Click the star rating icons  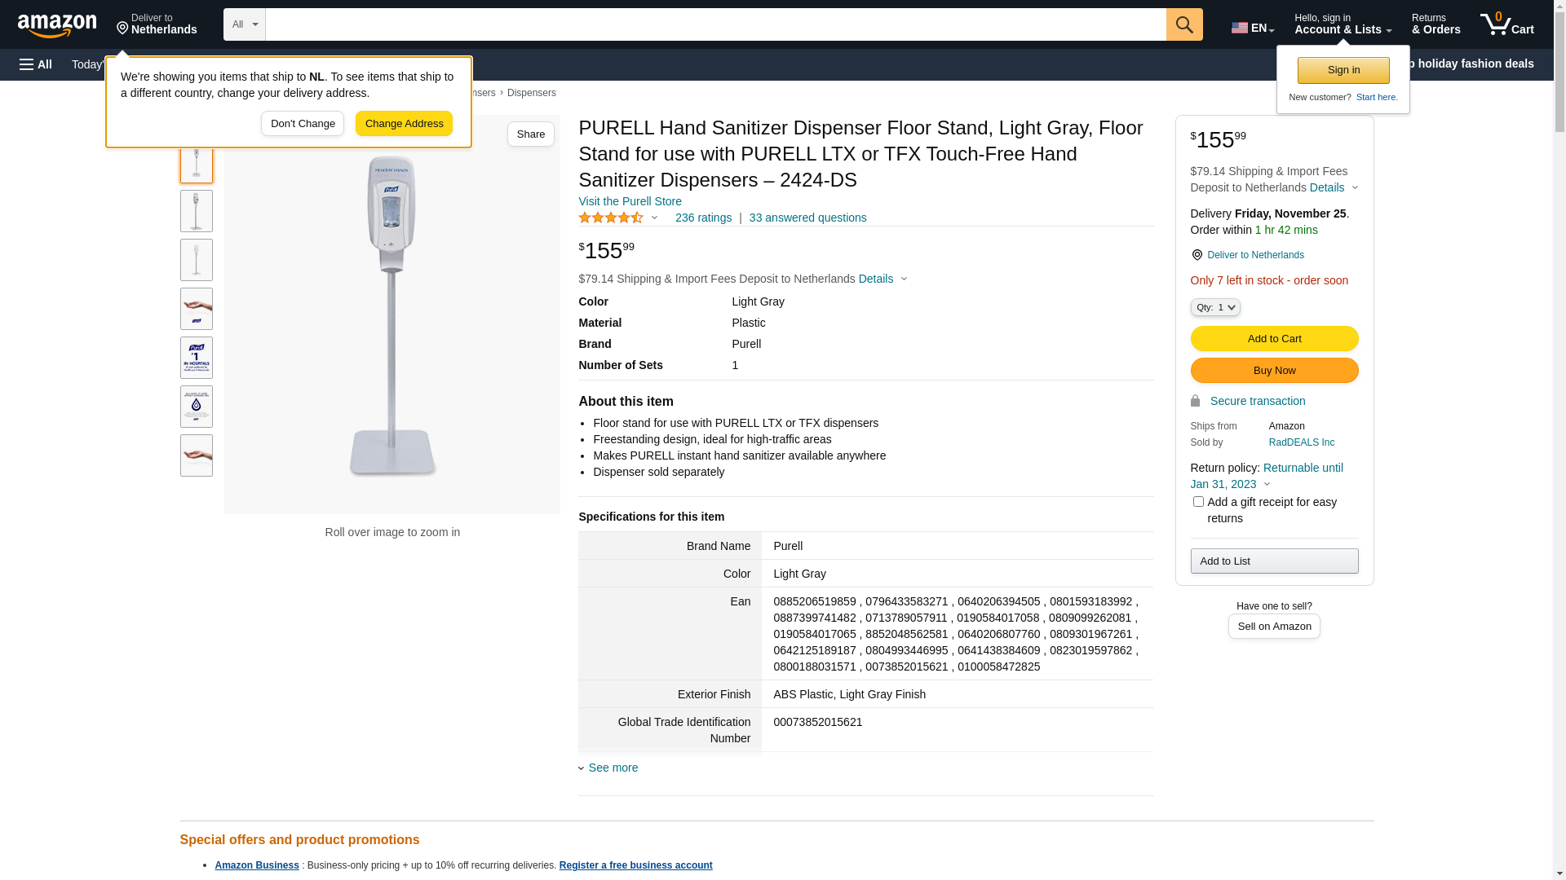coord(611,218)
